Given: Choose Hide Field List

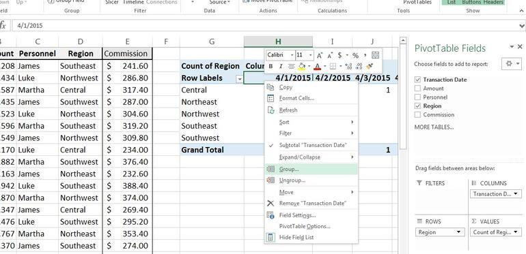Looking at the screenshot, I should [x=311, y=237].
